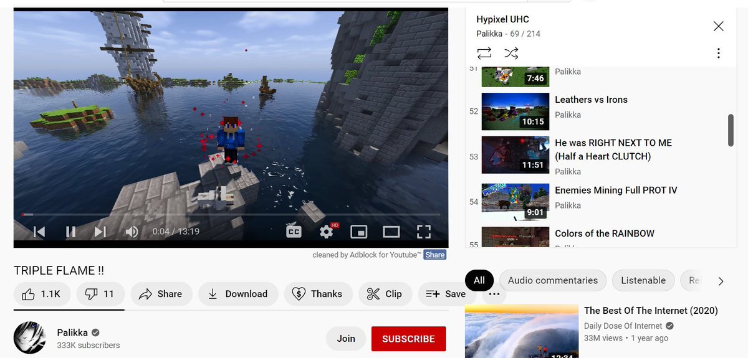Toggle playlist loop
Viewport: 748px width, 358px height.
[x=484, y=53]
